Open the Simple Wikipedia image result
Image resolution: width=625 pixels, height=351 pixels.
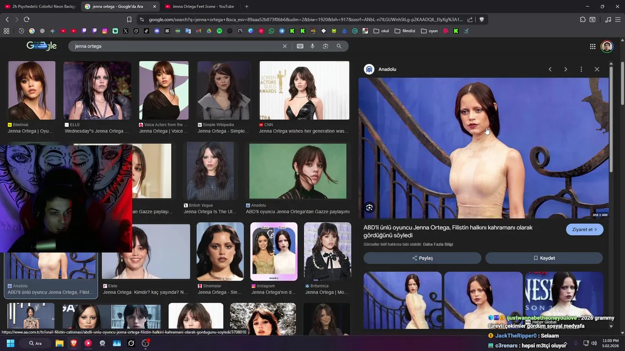click(224, 90)
